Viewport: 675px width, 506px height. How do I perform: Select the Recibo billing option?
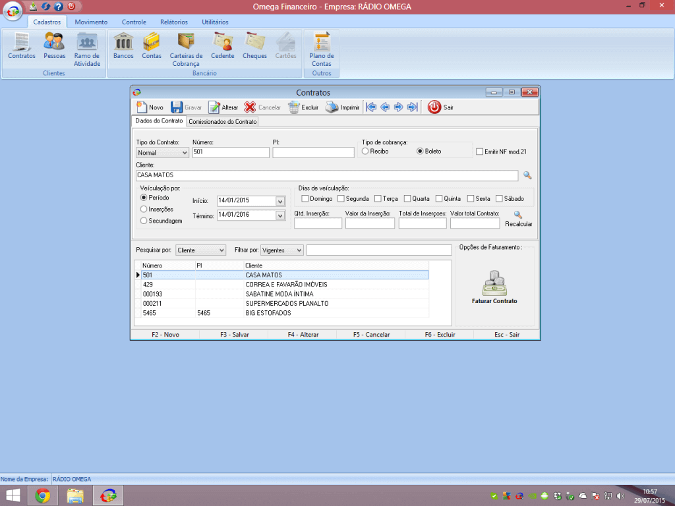tap(365, 152)
